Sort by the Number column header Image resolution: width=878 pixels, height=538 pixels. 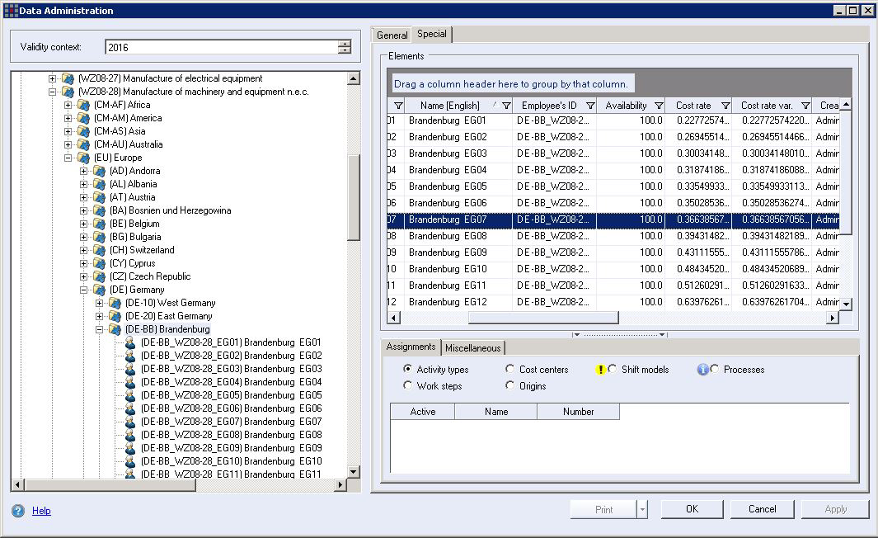click(579, 412)
